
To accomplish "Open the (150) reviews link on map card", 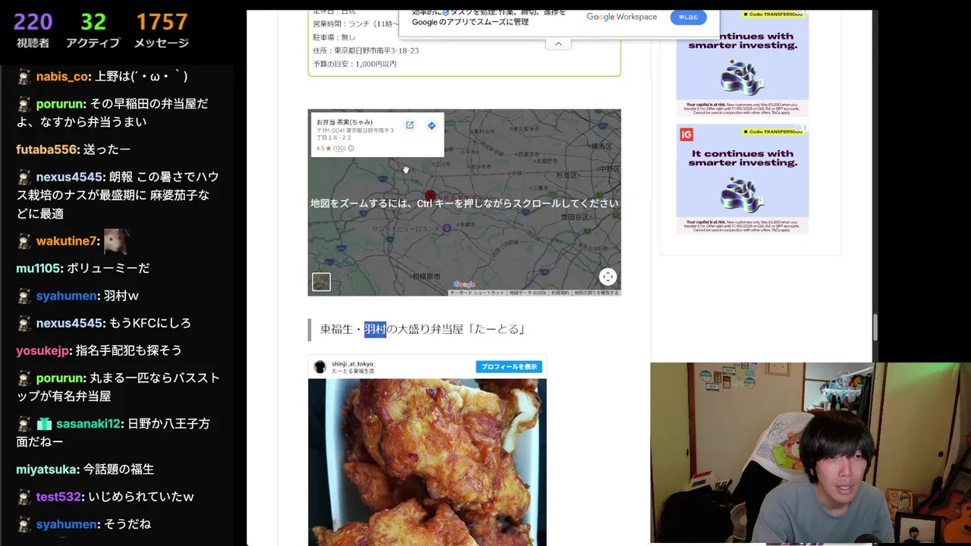I will pyautogui.click(x=339, y=149).
